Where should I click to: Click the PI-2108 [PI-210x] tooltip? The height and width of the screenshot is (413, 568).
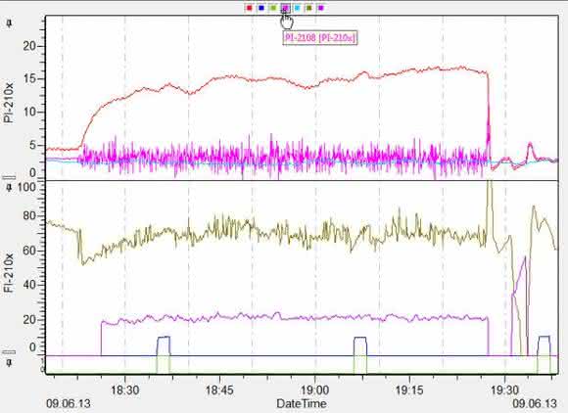(320, 37)
